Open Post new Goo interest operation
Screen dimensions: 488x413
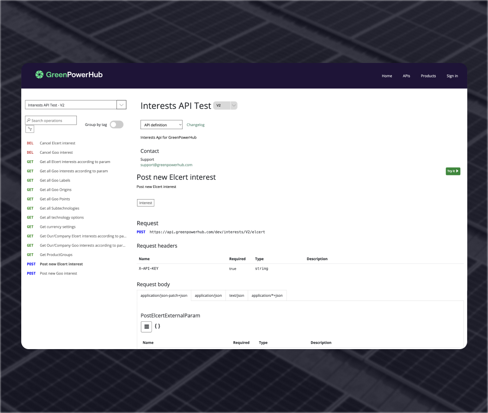coord(58,273)
